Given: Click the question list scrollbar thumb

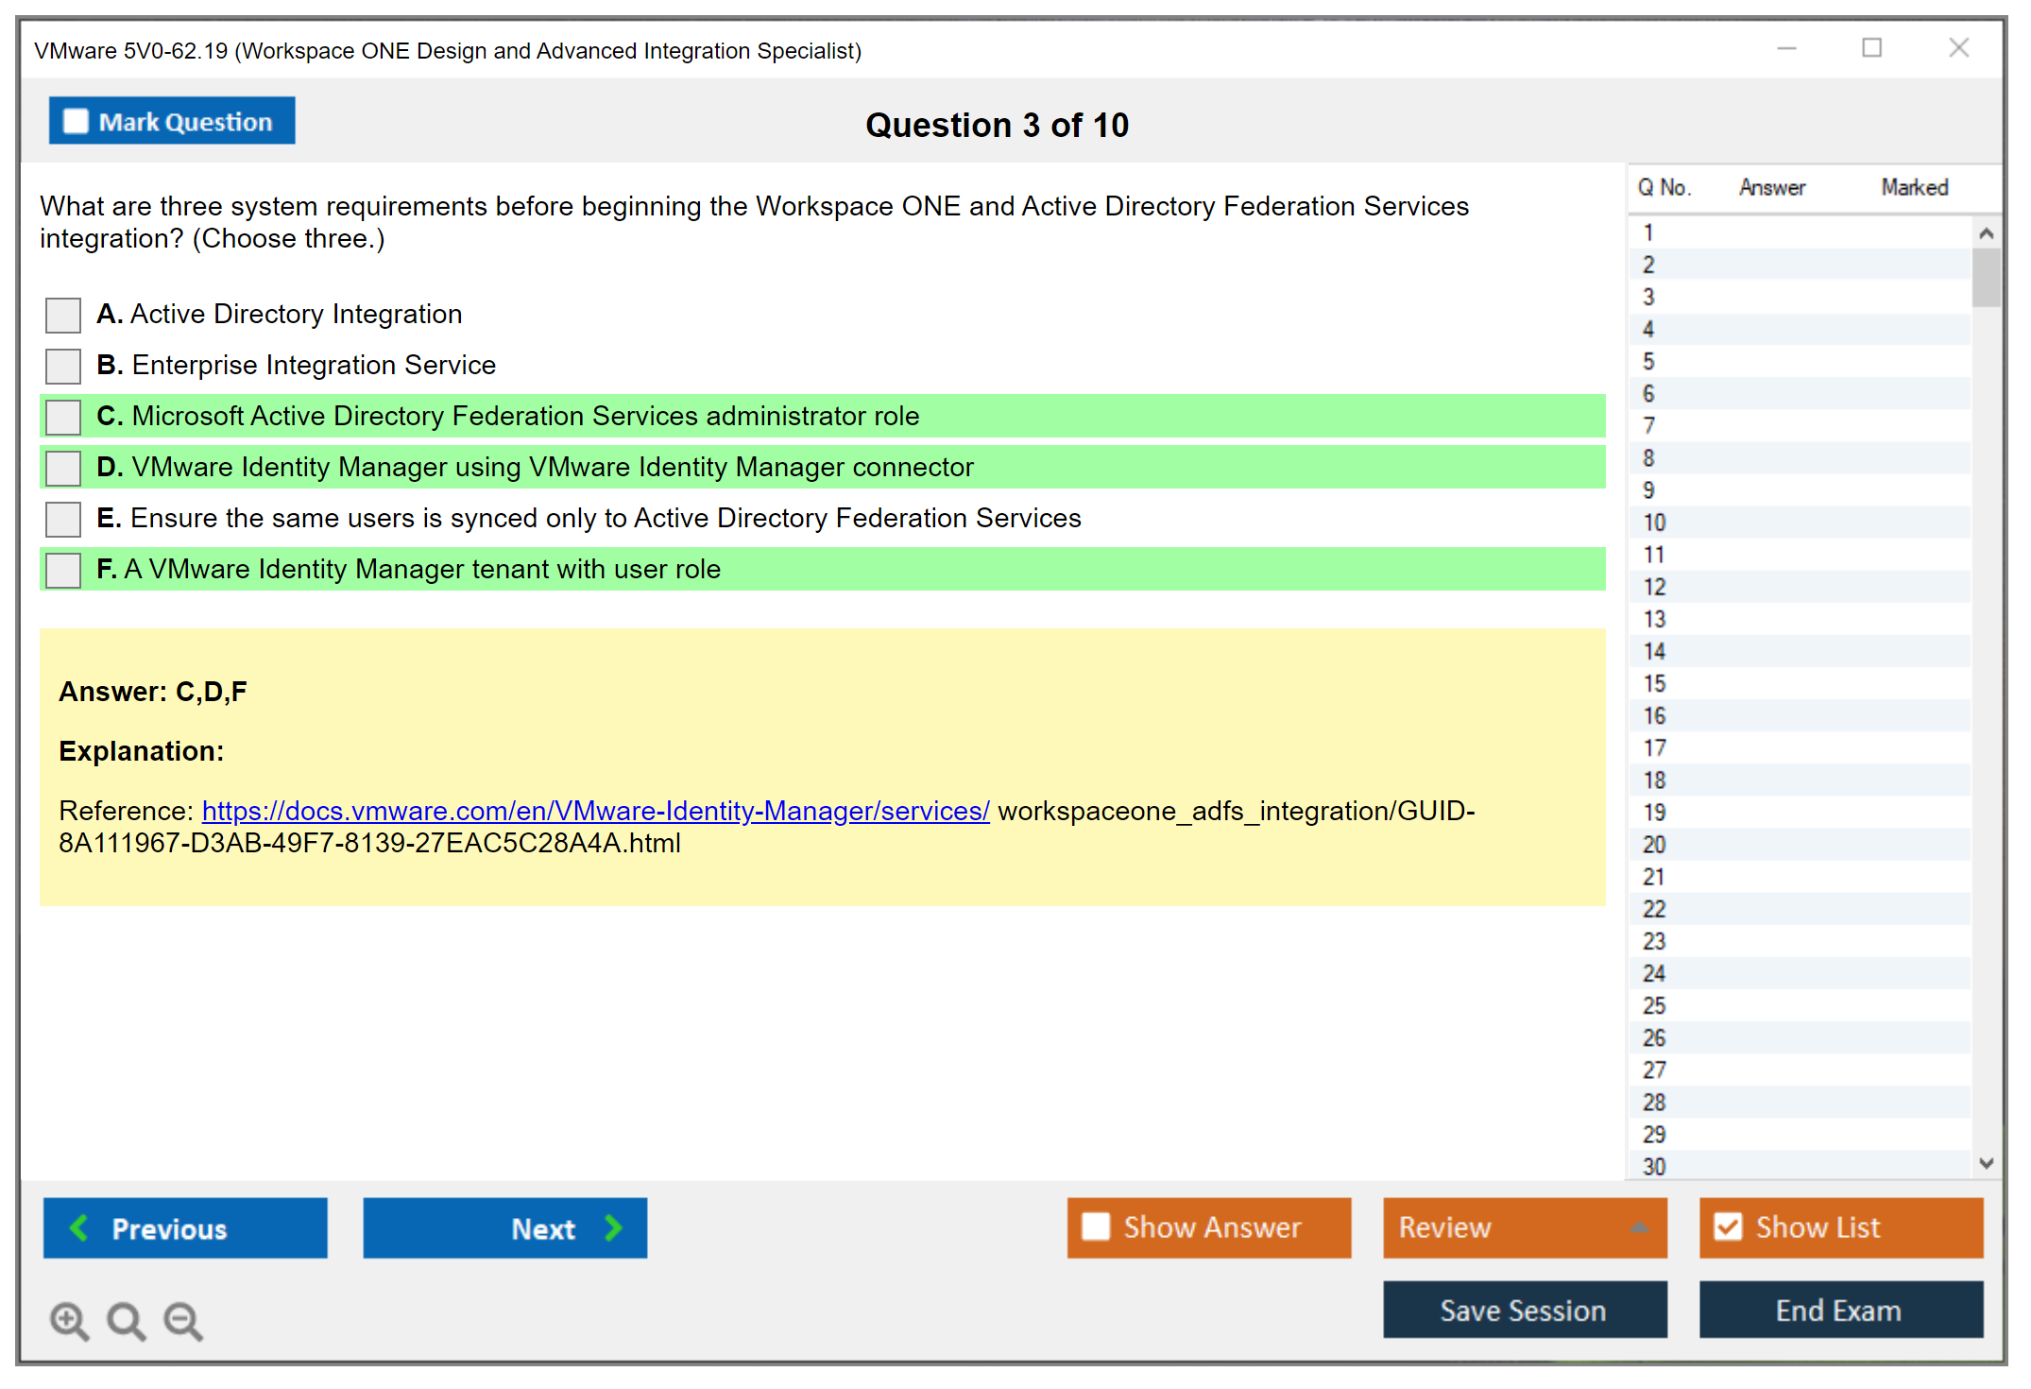Looking at the screenshot, I should click(1986, 278).
